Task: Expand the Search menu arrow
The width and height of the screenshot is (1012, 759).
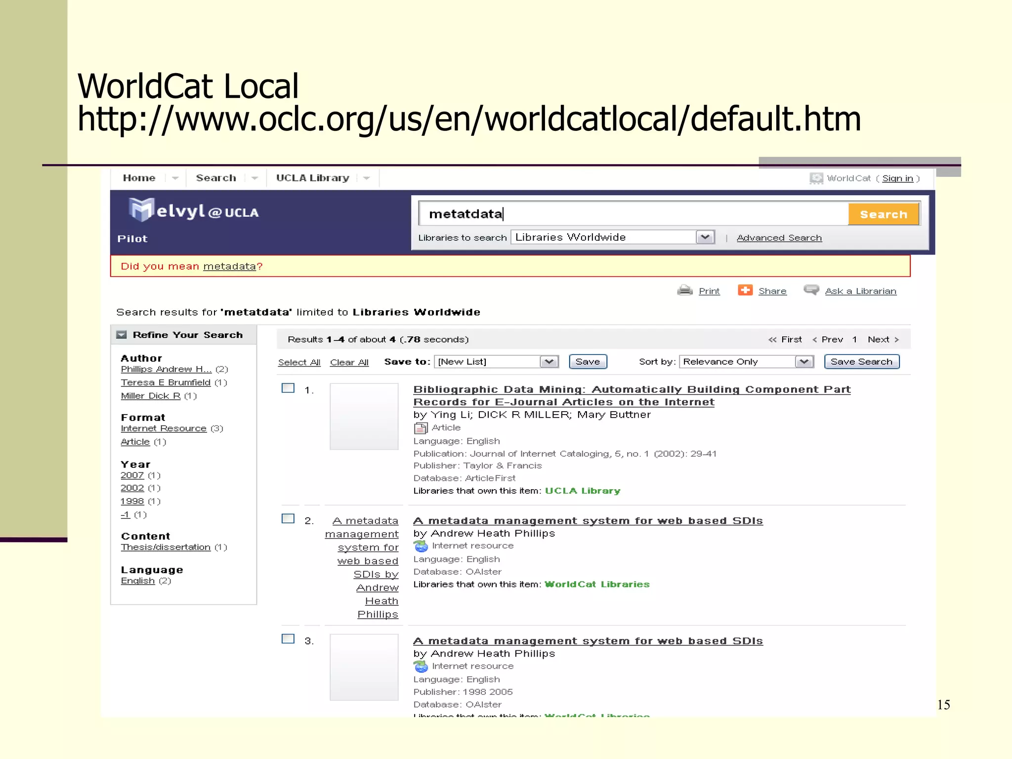Action: pos(254,178)
